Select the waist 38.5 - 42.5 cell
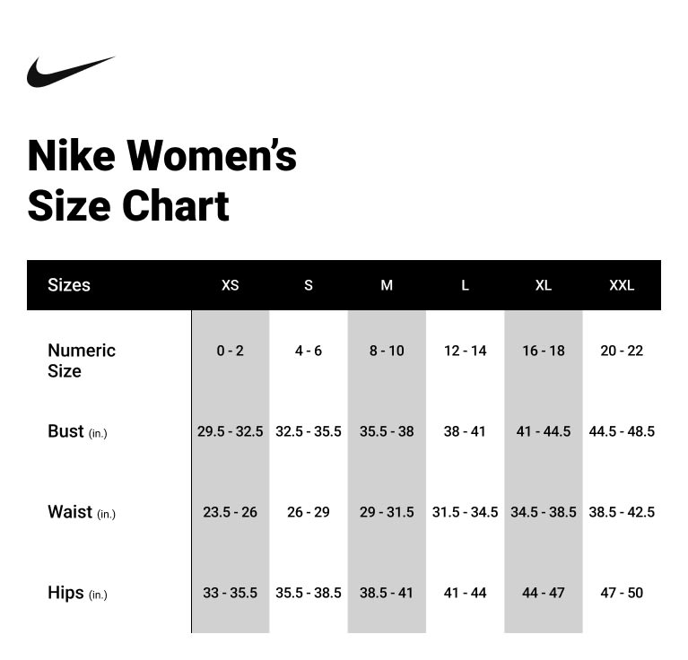The width and height of the screenshot is (688, 660). tap(622, 512)
